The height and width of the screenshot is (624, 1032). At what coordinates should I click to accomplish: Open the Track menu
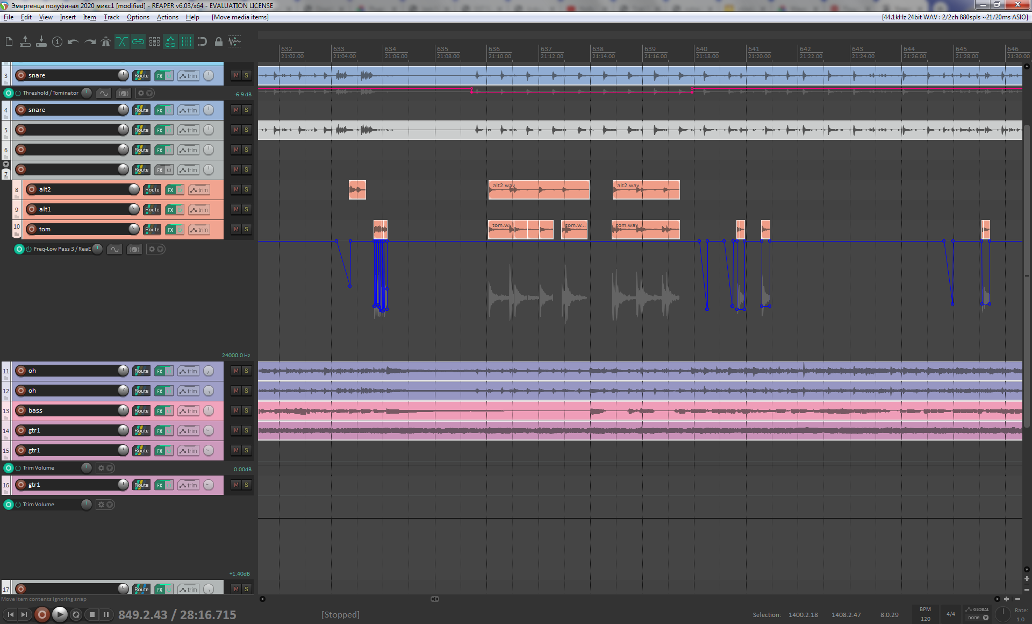[x=111, y=17]
